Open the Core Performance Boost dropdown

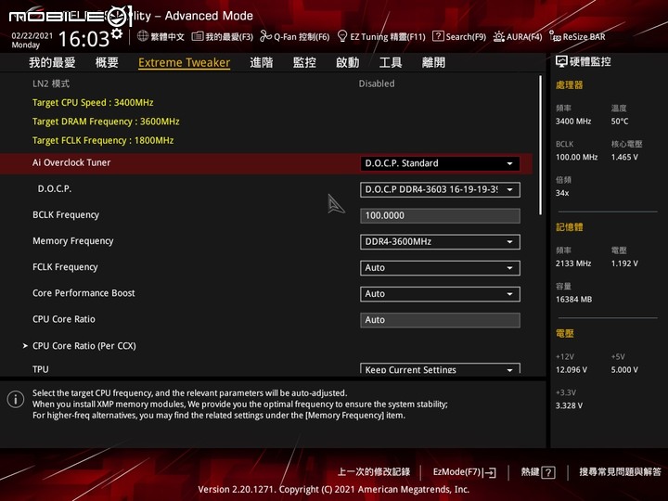440,294
